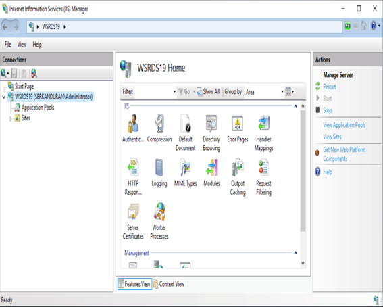Image resolution: width=383 pixels, height=307 pixels.
Task: Select Application Pools in Connections tree
Action: coord(38,108)
